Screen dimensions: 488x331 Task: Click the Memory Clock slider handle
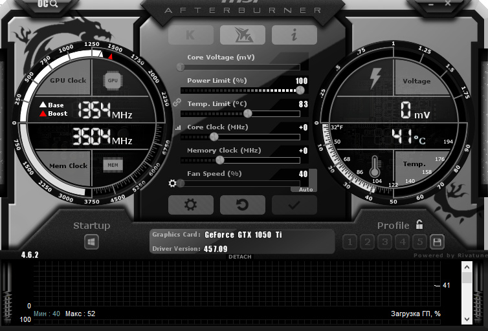click(x=219, y=160)
